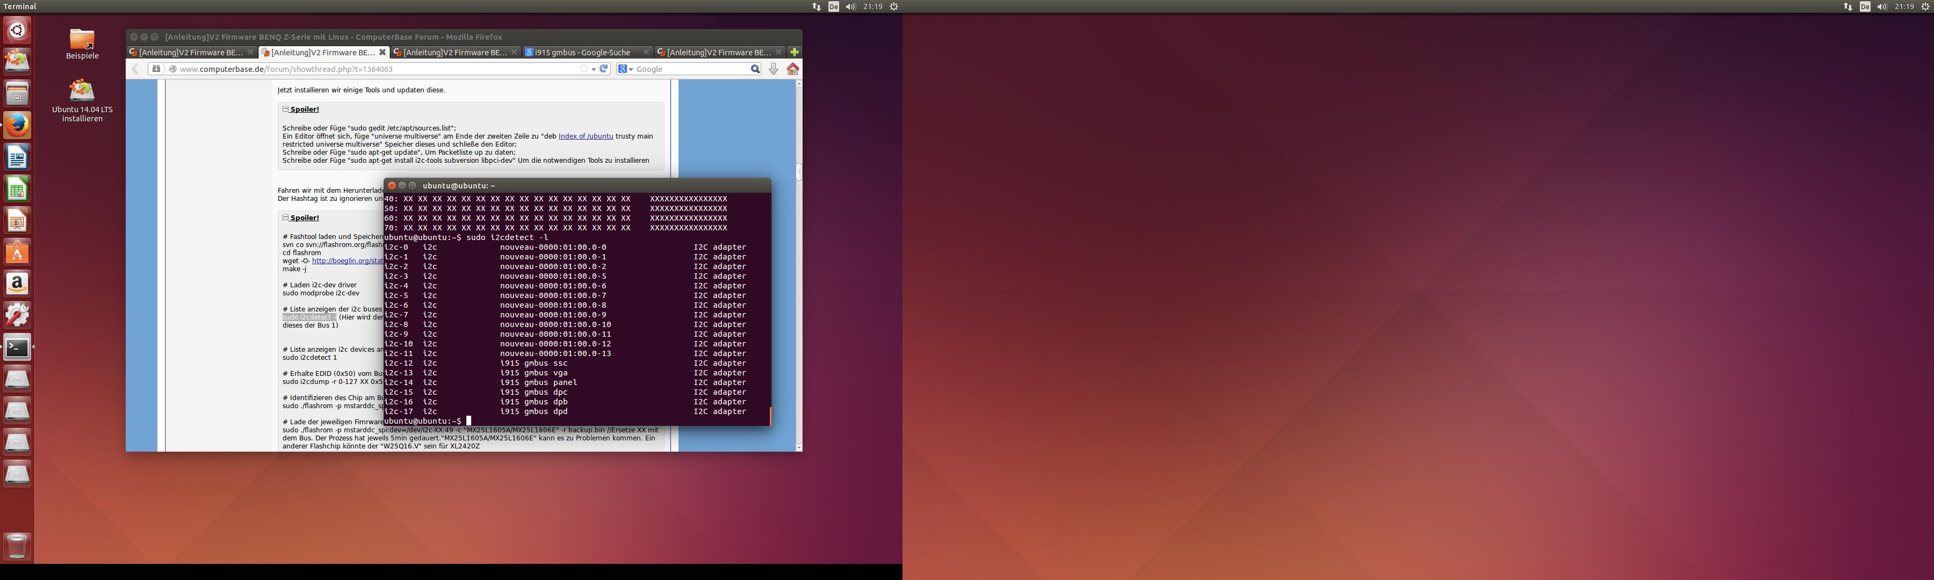
Task: Open the session gear menu on the left monitor panel
Action: point(894,7)
